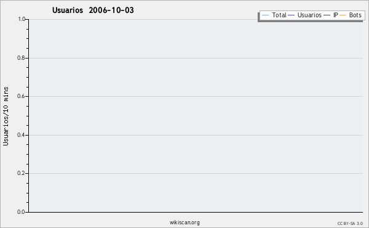Viewport: 369px width, 228px height.
Task: Select the Total legend label
Action: (x=279, y=15)
